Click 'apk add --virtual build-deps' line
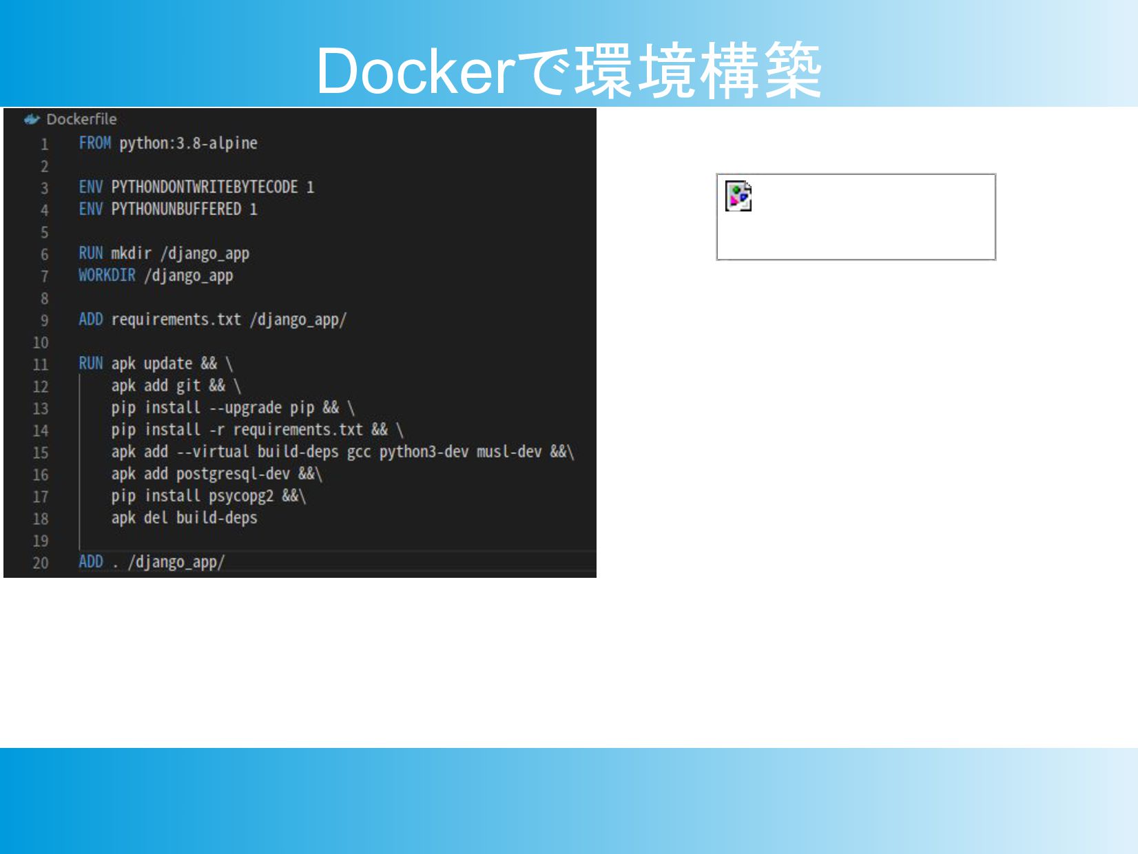Image resolution: width=1138 pixels, height=854 pixels. tap(343, 452)
